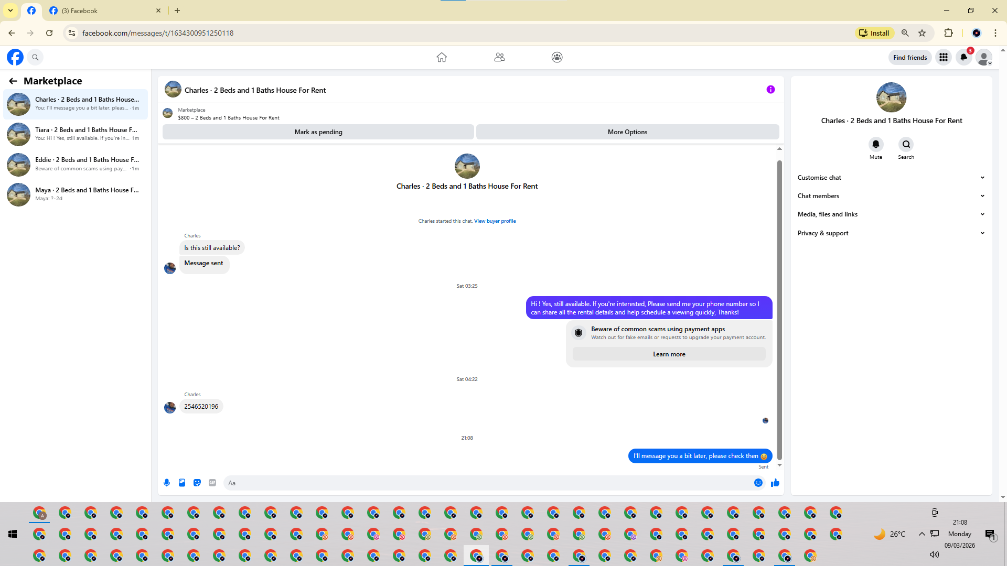This screenshot has height=566, width=1007.
Task: Click the chat scrollbar thumb
Action: tap(779, 309)
